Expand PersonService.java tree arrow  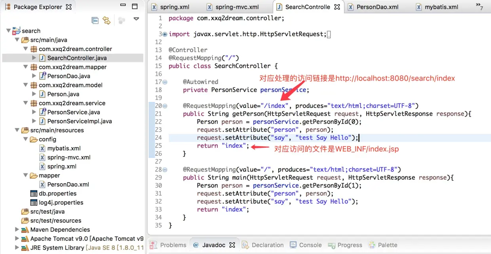click(x=34, y=112)
